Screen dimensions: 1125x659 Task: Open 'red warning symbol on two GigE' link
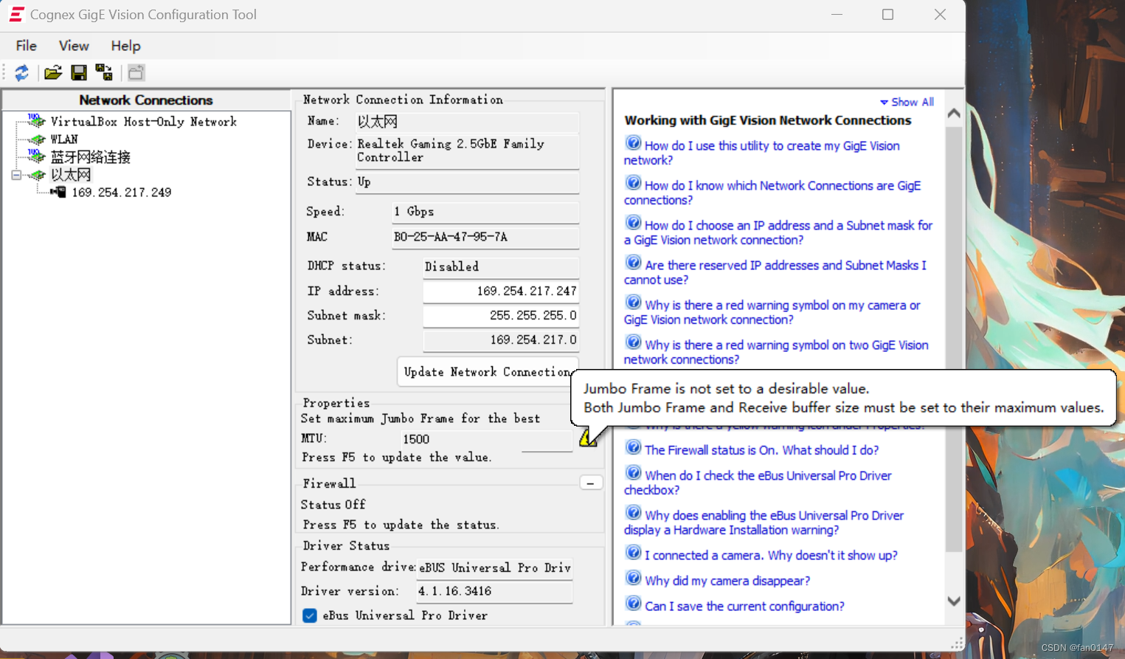pyautogui.click(x=776, y=352)
